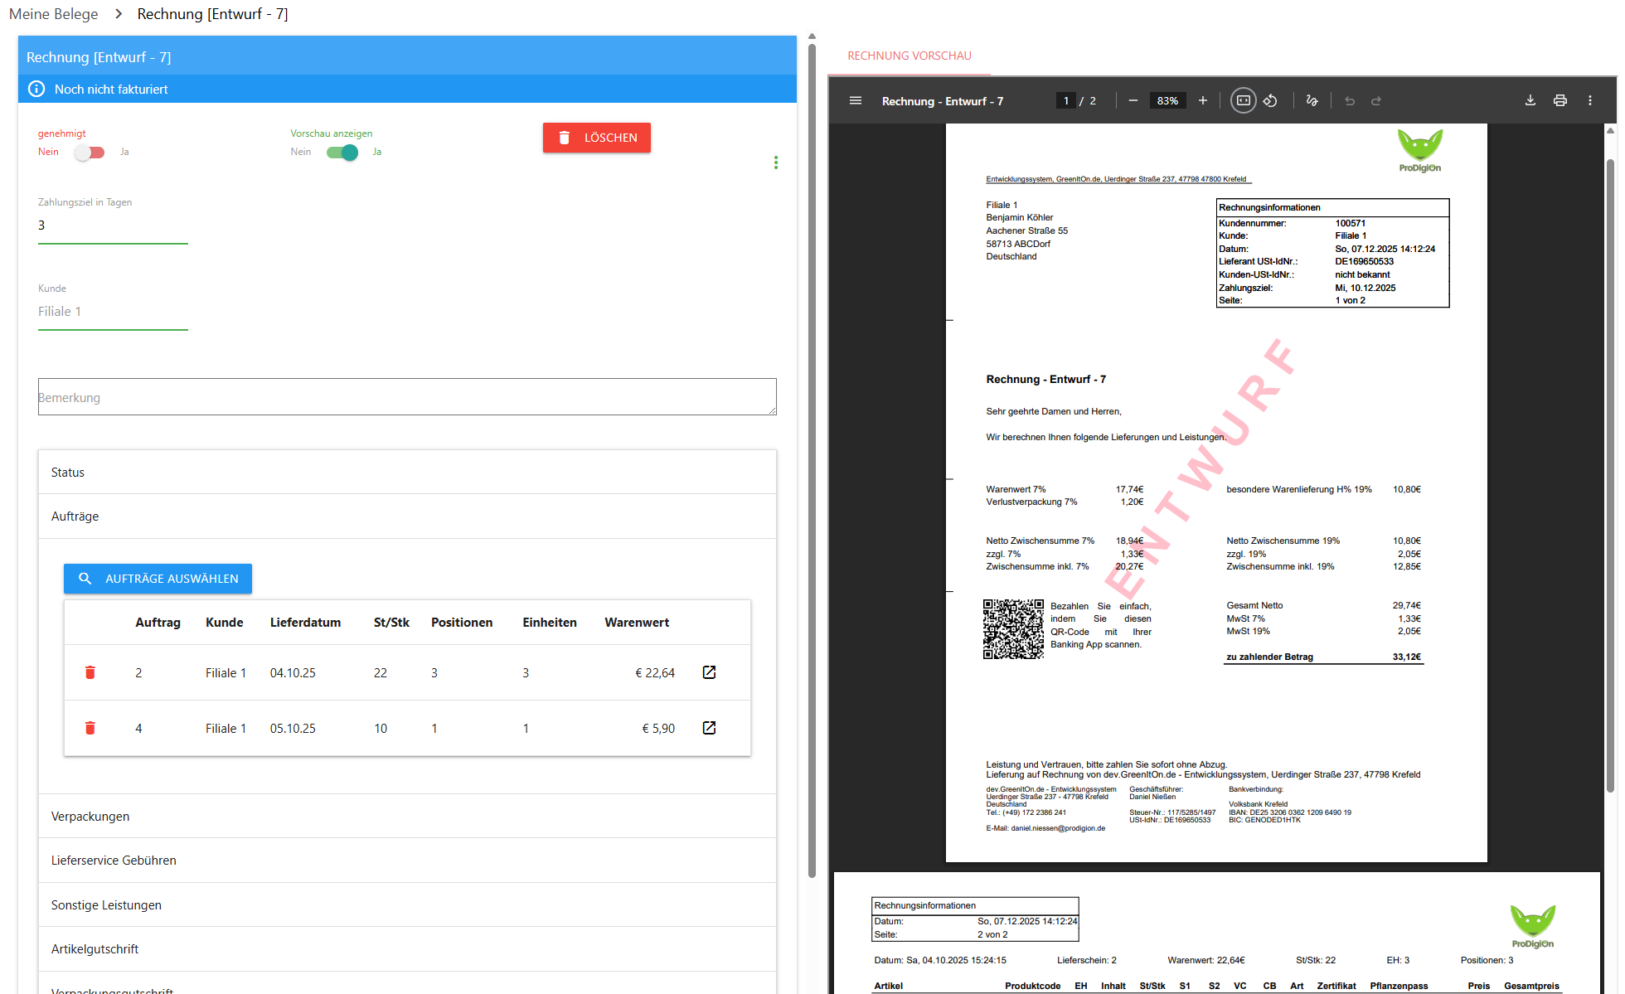Print the invoice preview
1625x994 pixels.
[1560, 101]
